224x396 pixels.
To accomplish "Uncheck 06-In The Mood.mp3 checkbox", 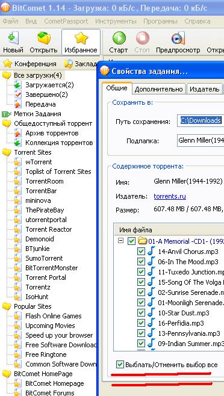I will (141, 261).
